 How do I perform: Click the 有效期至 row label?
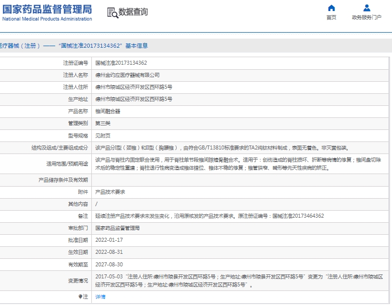pyautogui.click(x=78, y=264)
